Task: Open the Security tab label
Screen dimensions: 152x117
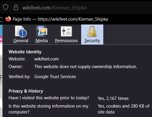Action: (x=92, y=41)
